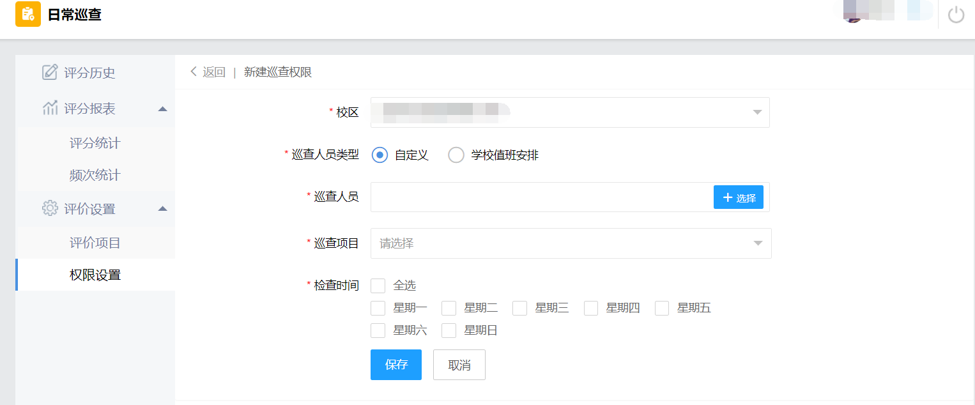The image size is (975, 405).
Task: Click the 日常巡查 app logo icon
Action: 28,14
